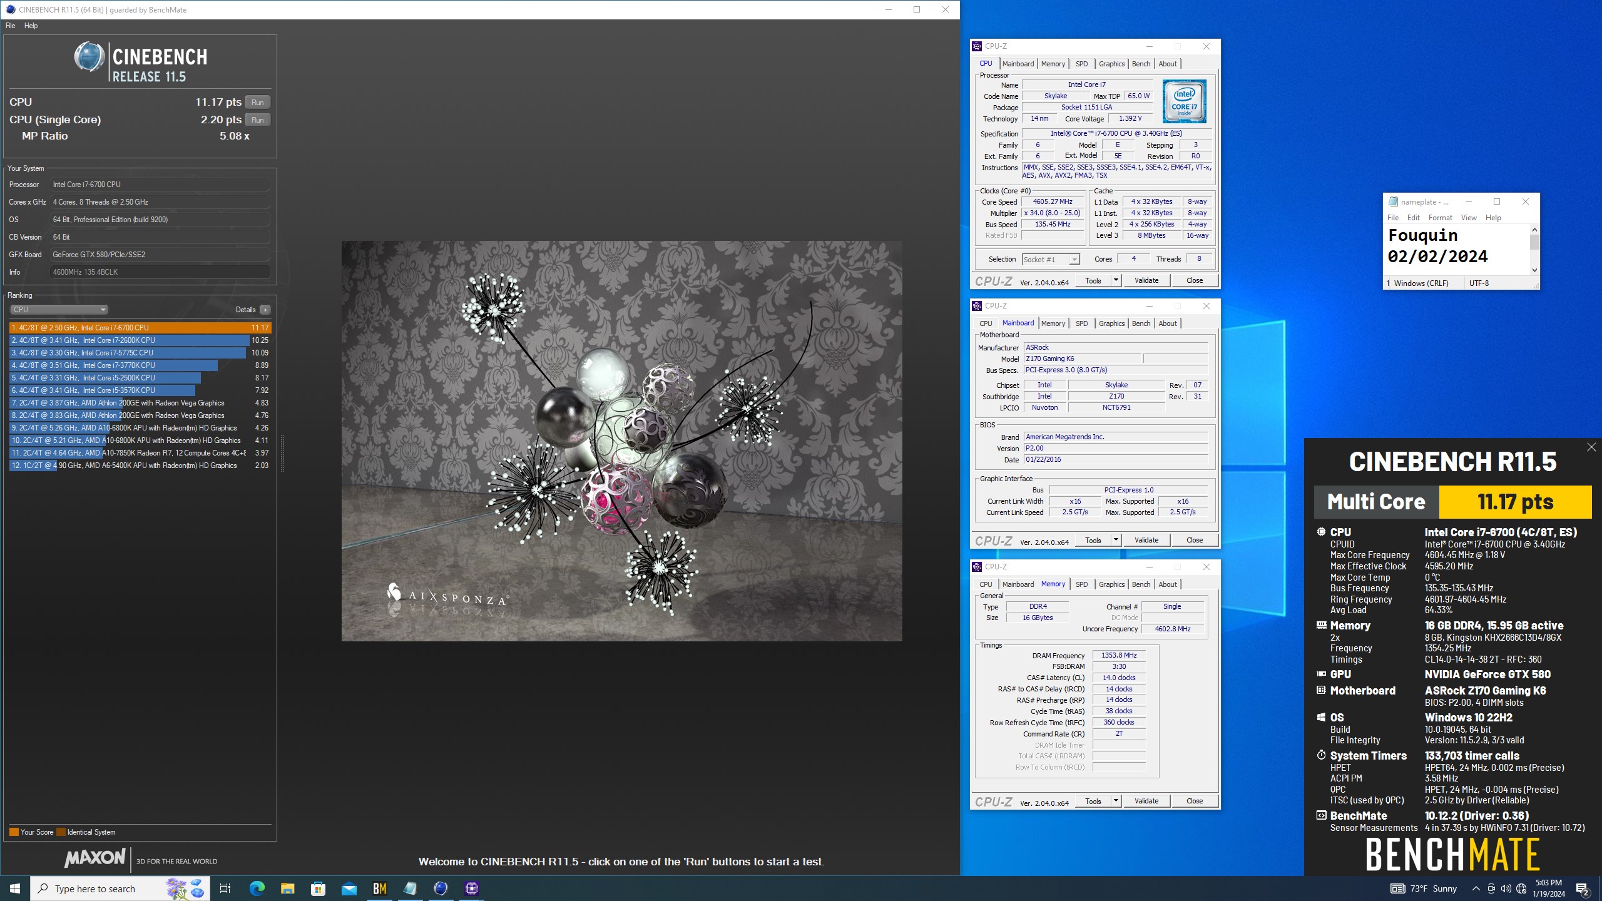
Task: Select ranking row Intel Core i7-5775C CPU
Action: [x=140, y=353]
